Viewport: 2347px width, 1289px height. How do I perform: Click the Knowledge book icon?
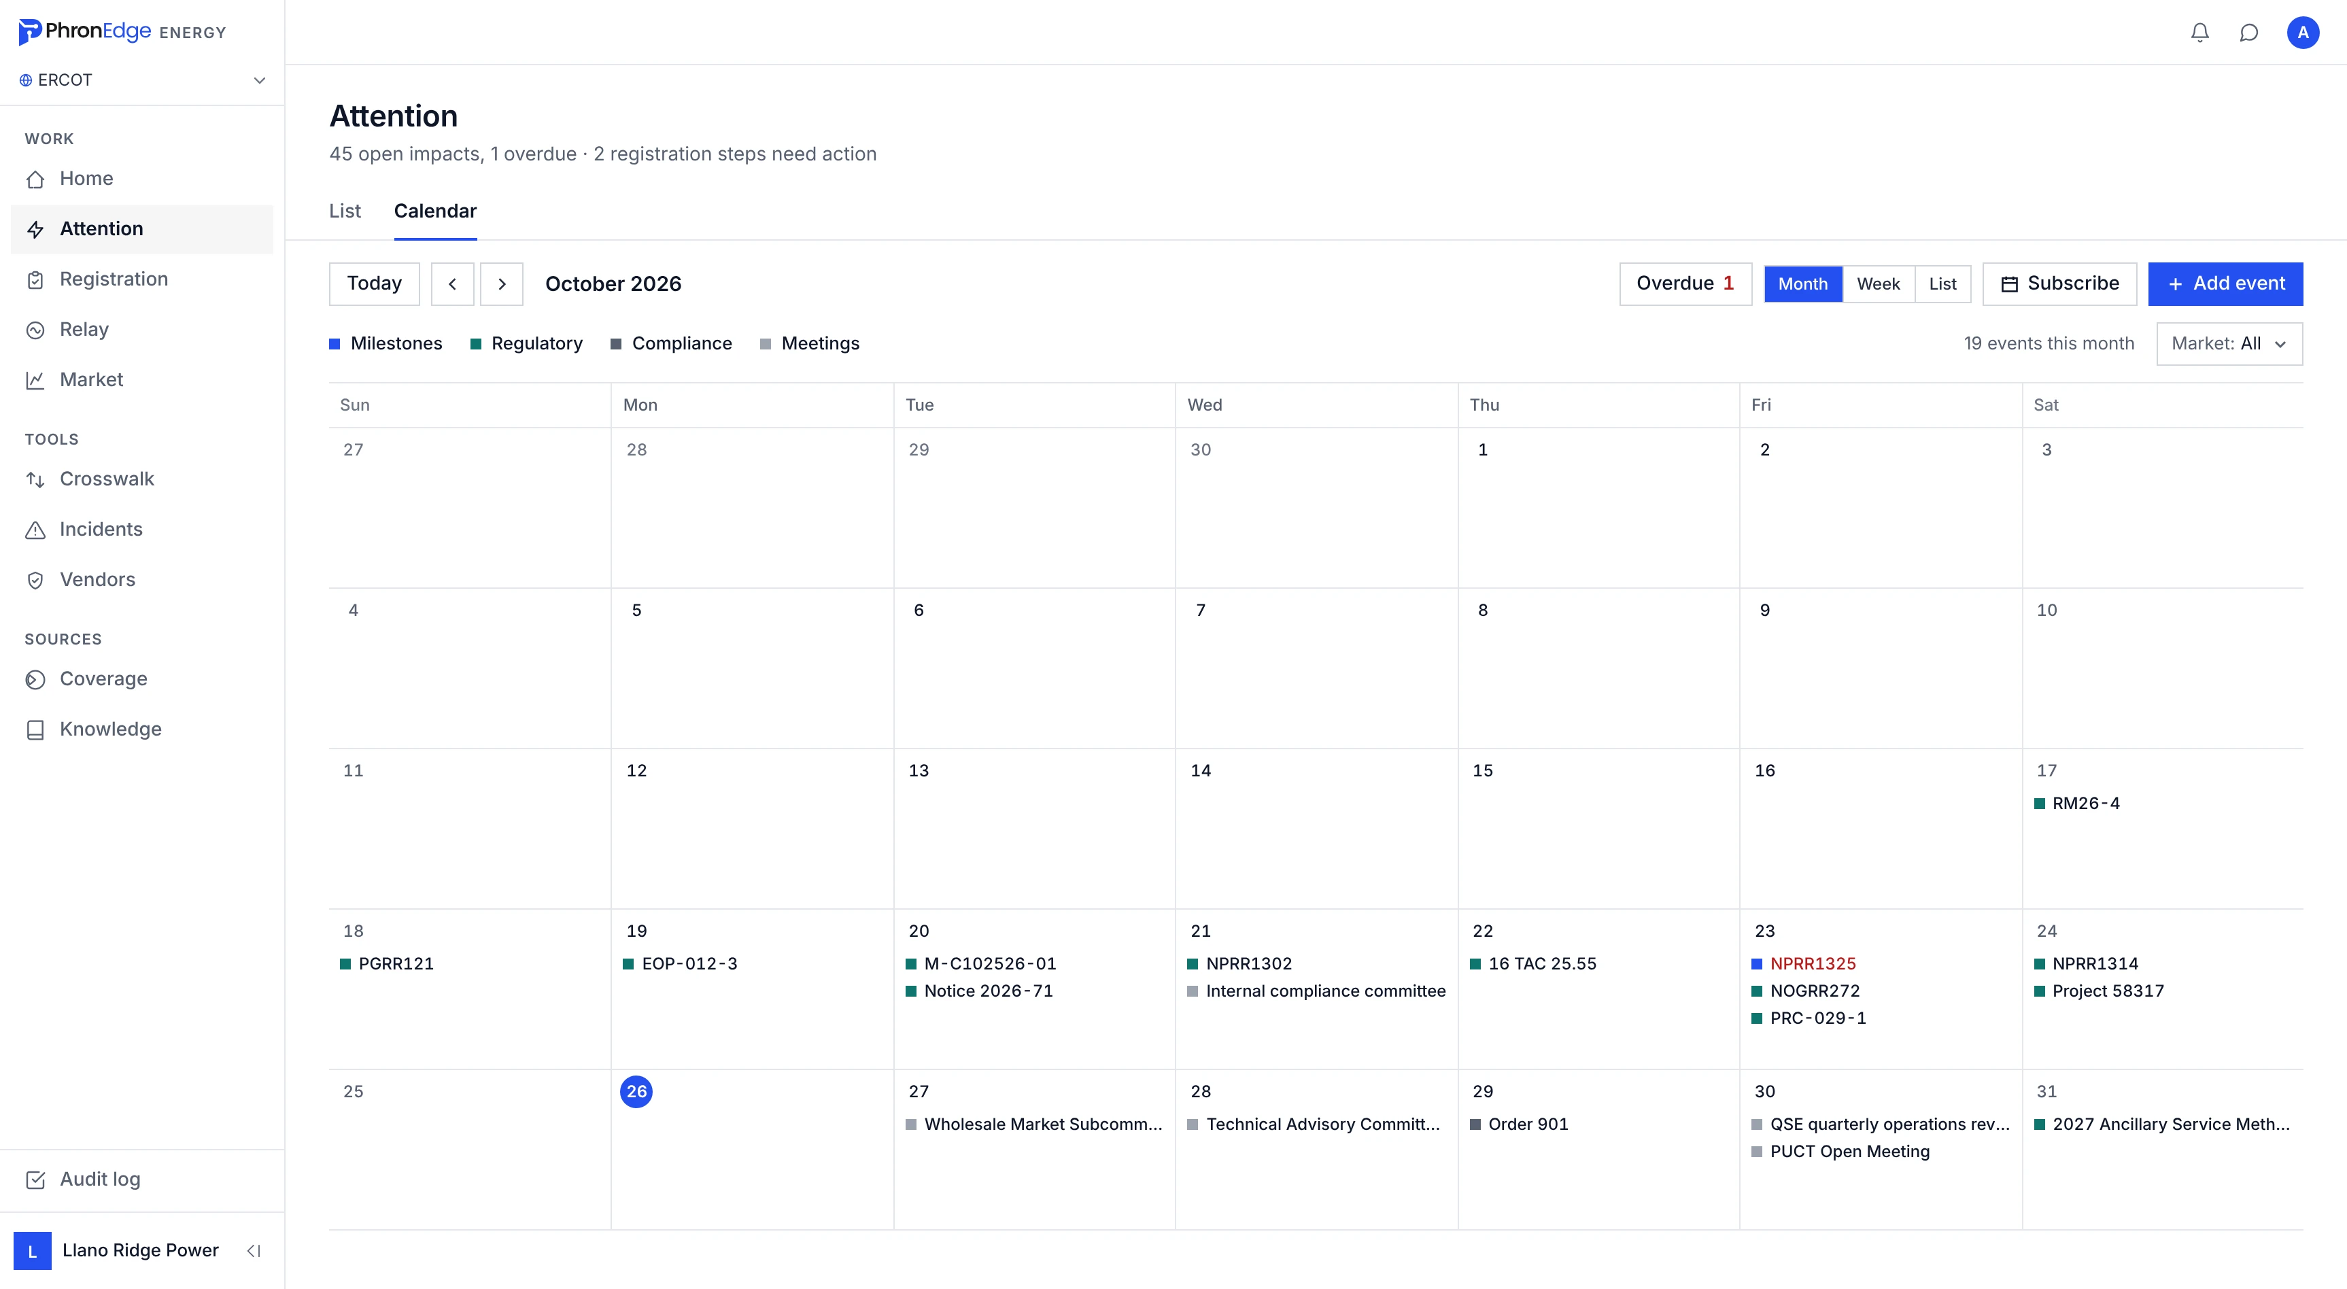[x=35, y=729]
